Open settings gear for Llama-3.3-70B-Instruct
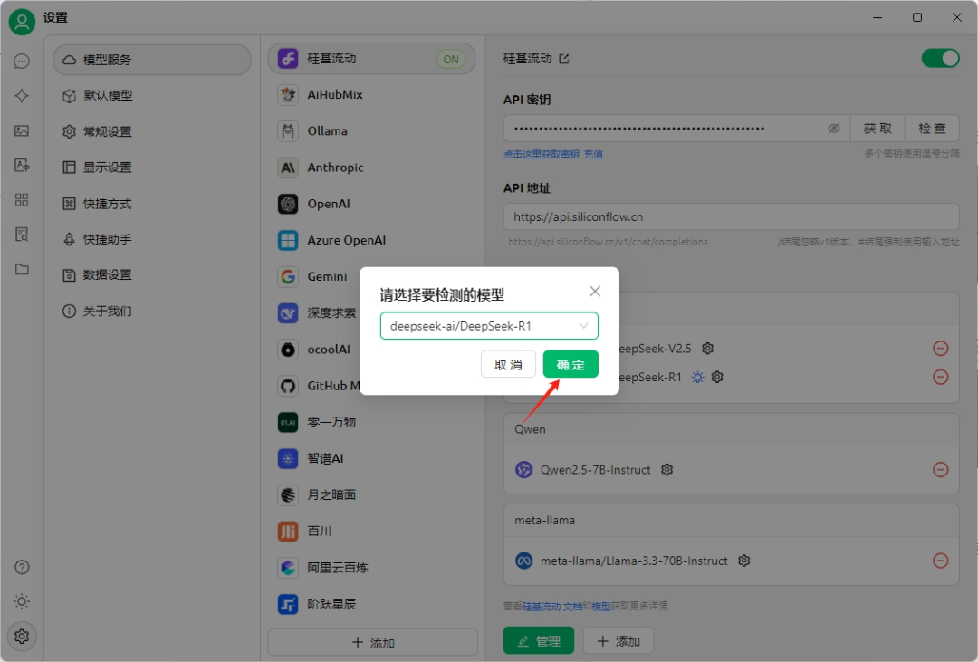The height and width of the screenshot is (662, 978). [x=743, y=561]
